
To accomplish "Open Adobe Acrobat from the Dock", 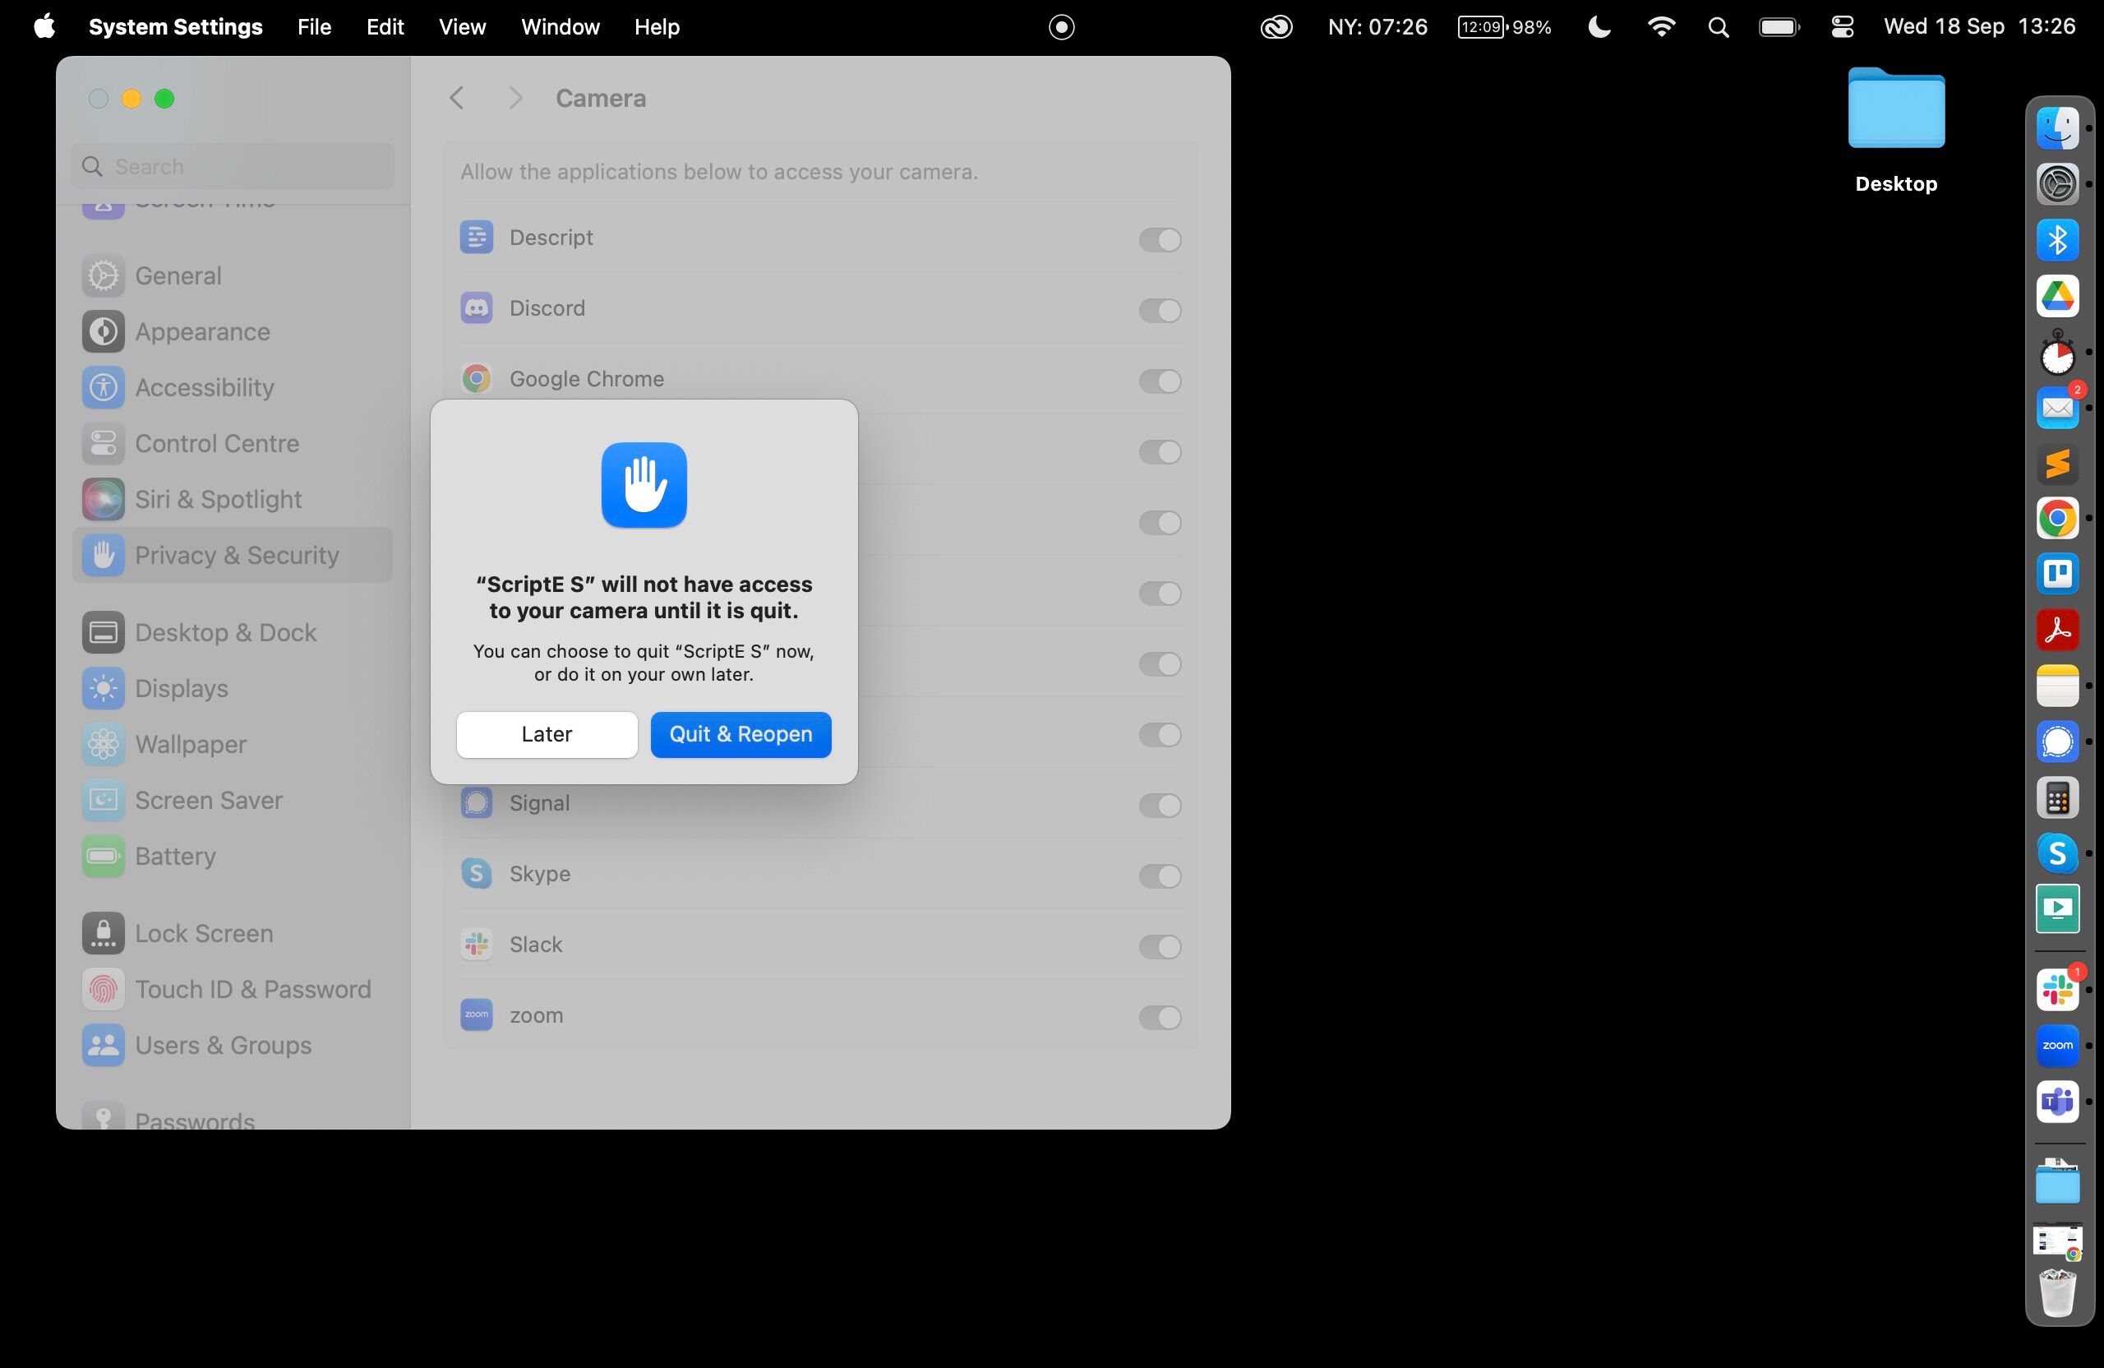I will click(2057, 631).
